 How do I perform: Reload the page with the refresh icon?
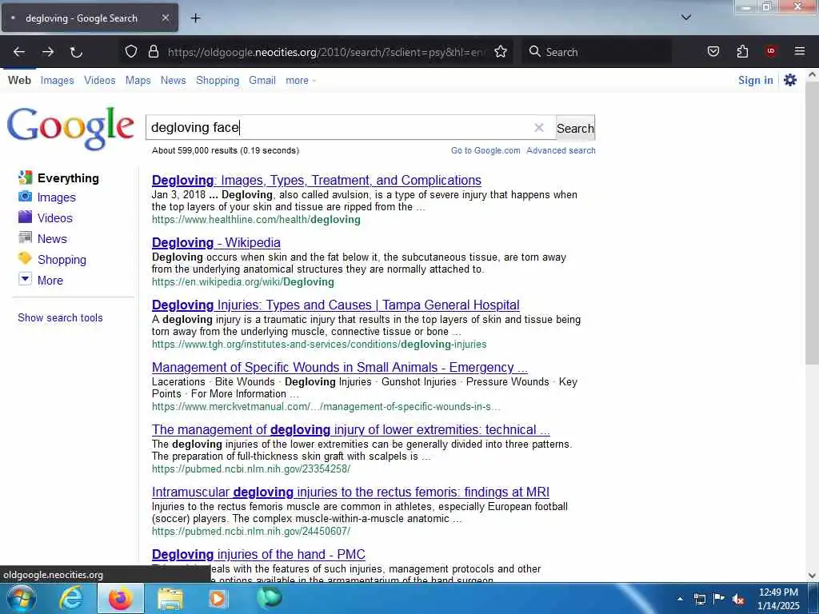pyautogui.click(x=76, y=52)
